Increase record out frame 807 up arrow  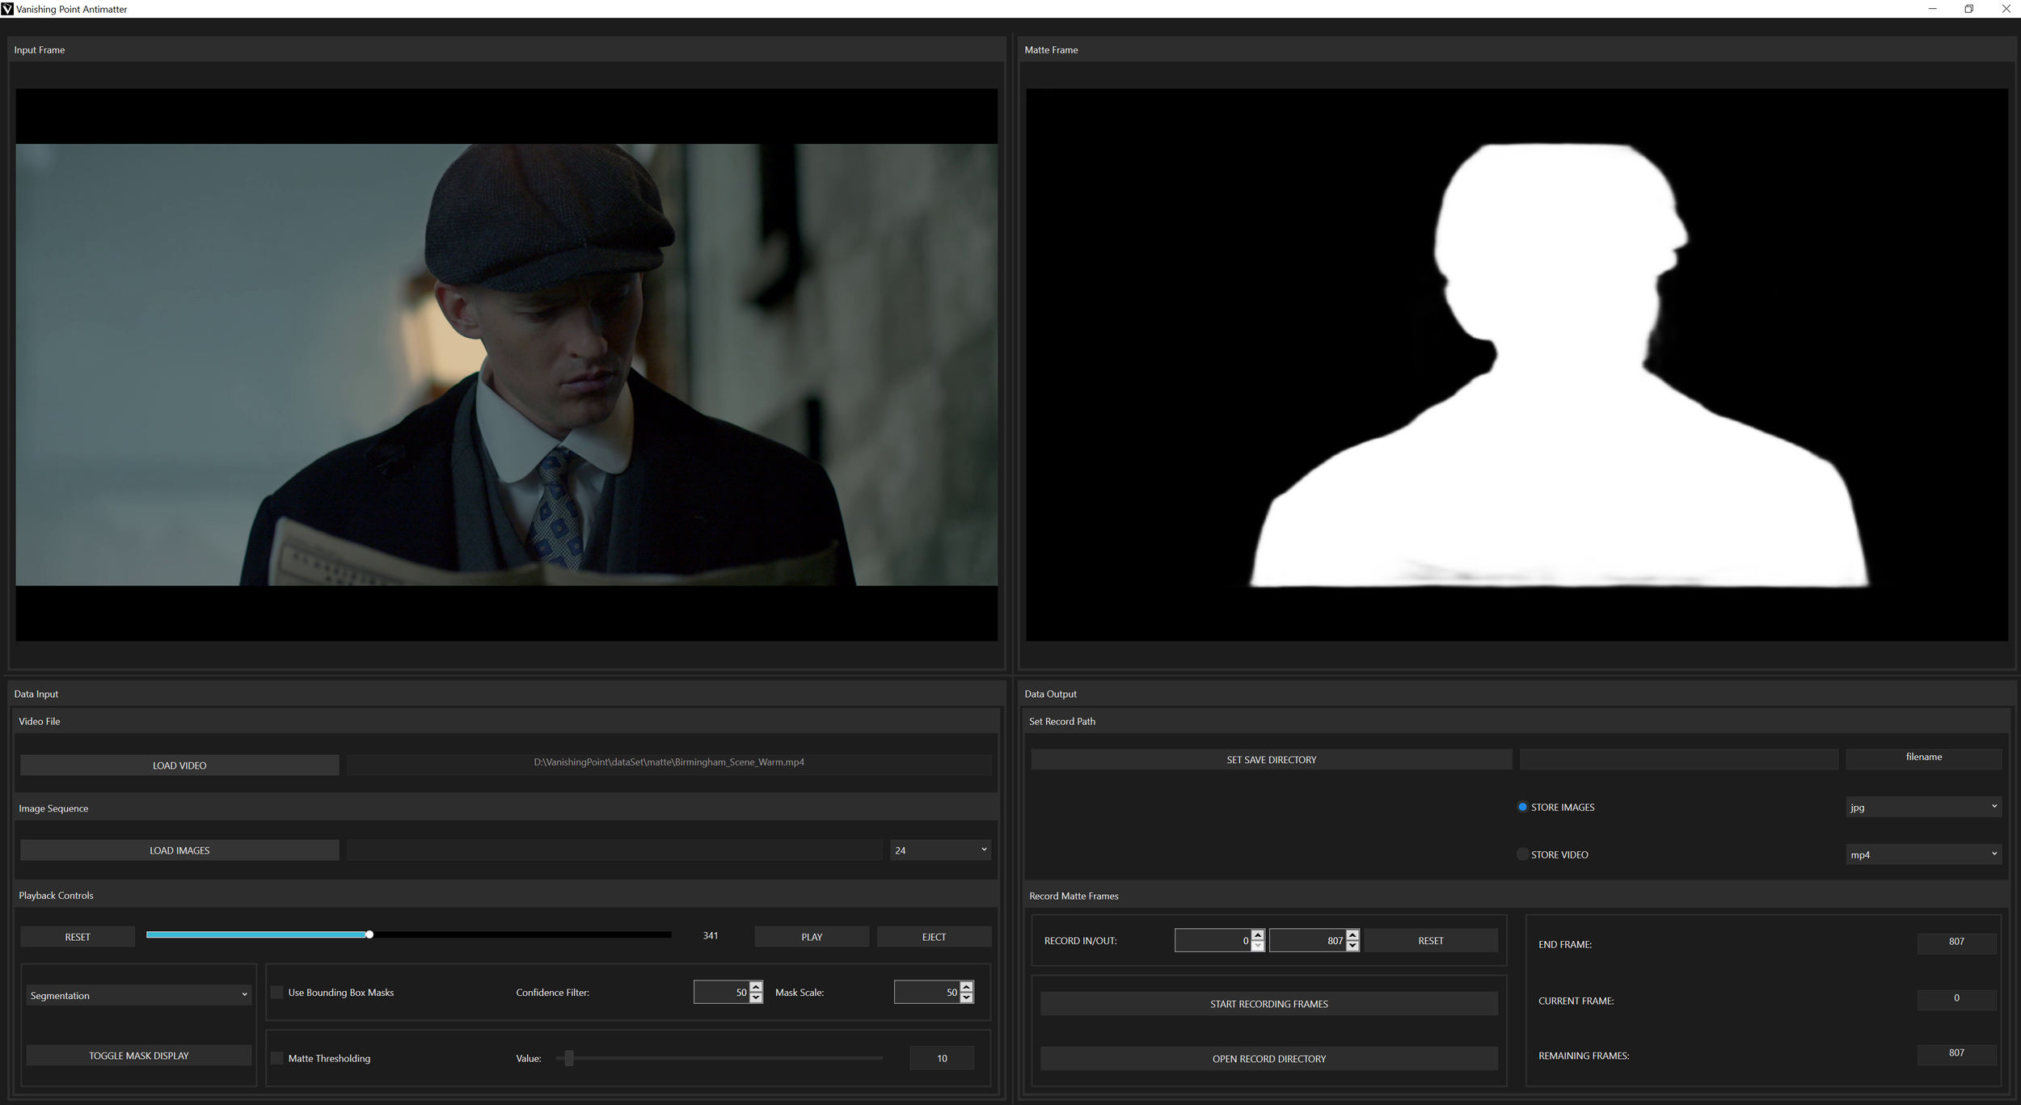(x=1352, y=934)
